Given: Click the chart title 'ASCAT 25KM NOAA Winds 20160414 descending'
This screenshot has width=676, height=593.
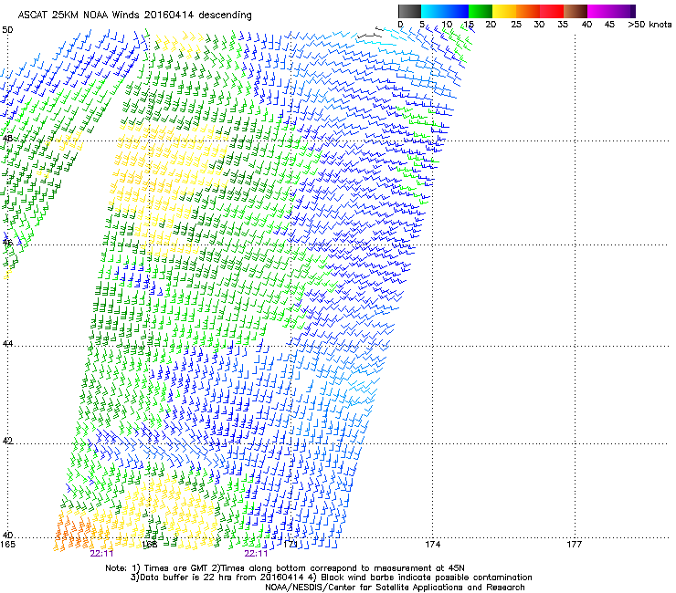Looking at the screenshot, I should pyautogui.click(x=134, y=16).
